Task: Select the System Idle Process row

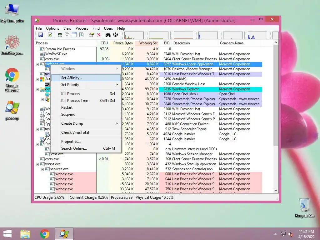Action: tap(148, 49)
